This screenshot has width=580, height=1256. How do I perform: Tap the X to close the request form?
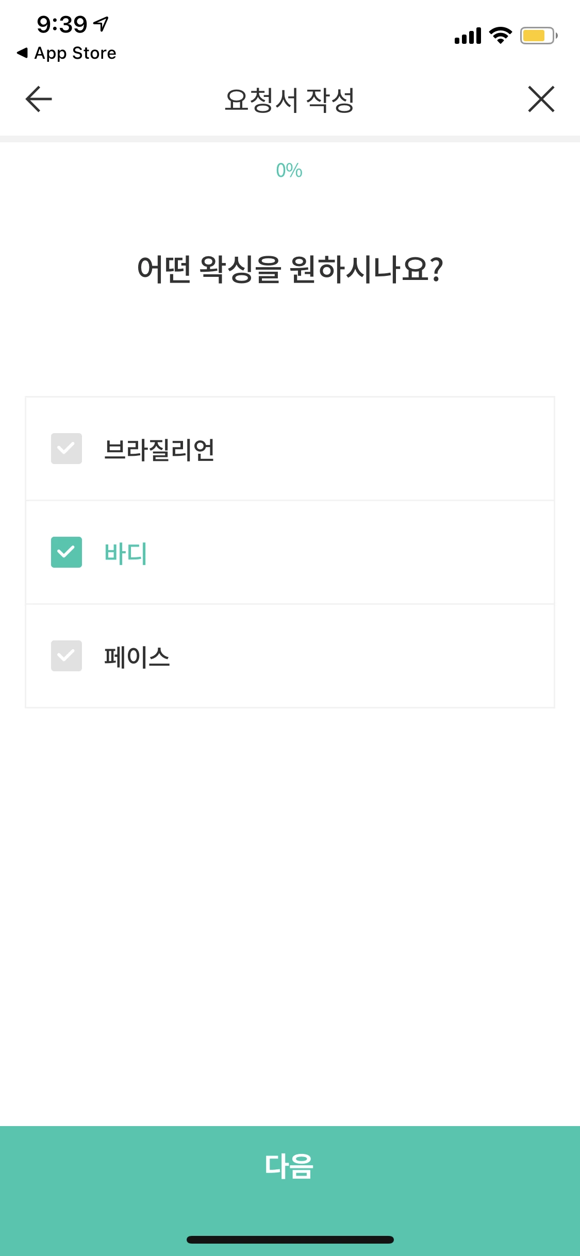click(x=540, y=99)
